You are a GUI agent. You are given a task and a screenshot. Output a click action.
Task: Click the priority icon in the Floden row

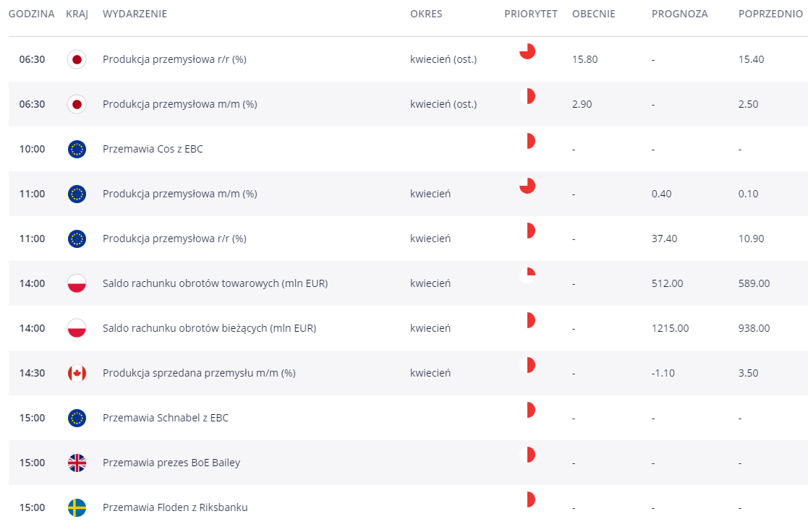tap(527, 499)
